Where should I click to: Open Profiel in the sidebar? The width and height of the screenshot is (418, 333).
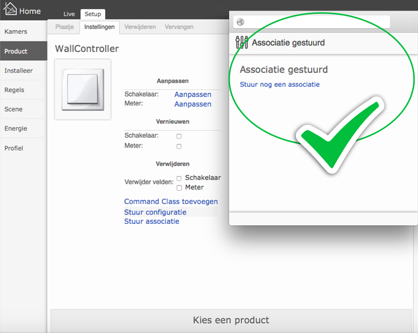[23, 148]
